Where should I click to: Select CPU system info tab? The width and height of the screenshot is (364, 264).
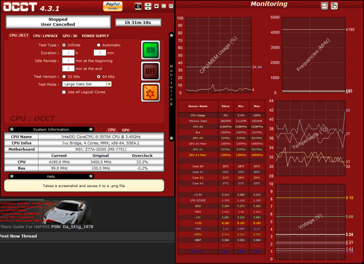pos(112,130)
